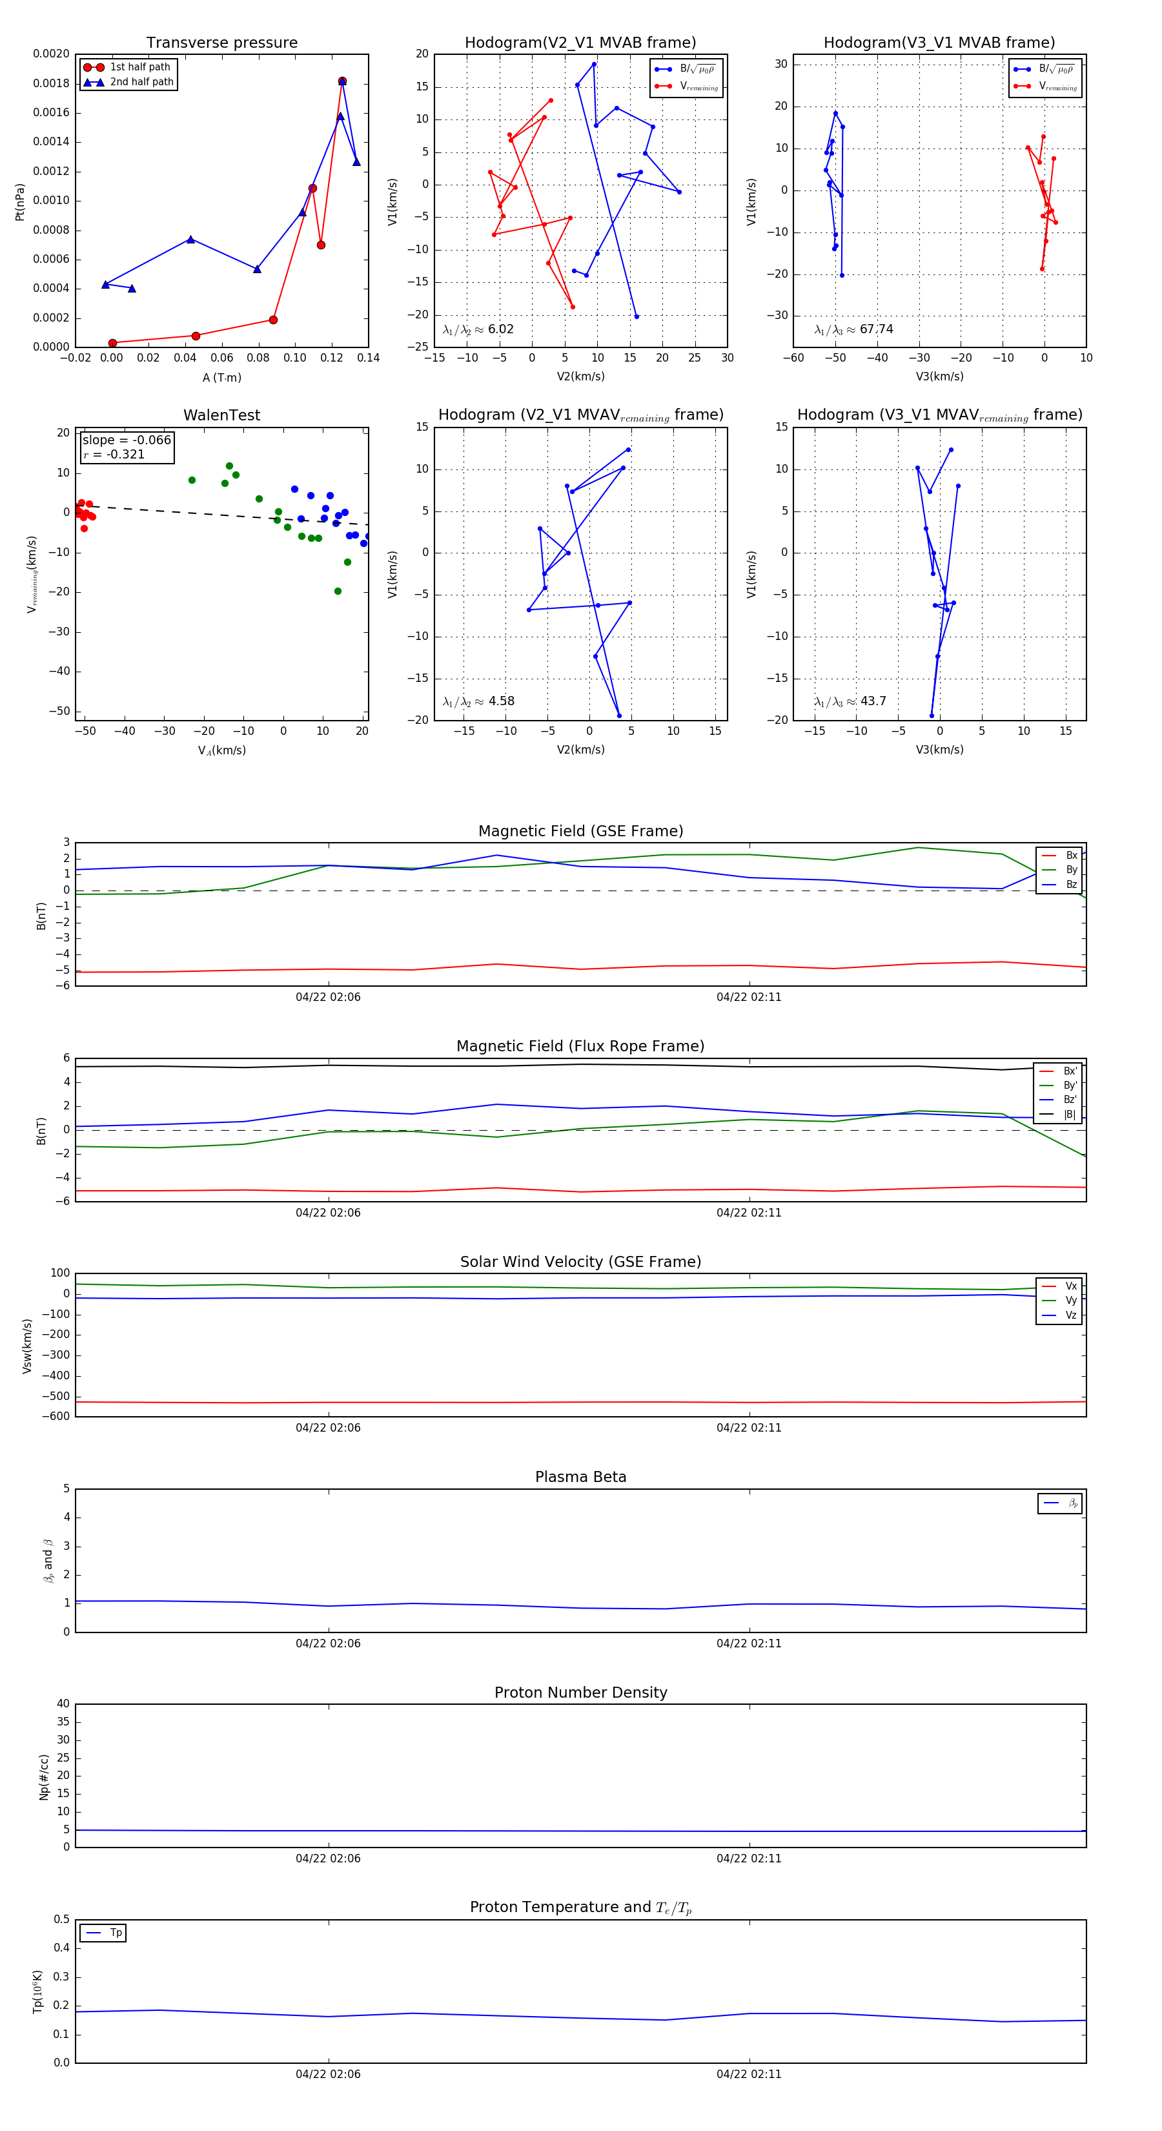Click the "Vsw(km/s)" y-axis label

[x=26, y=1346]
